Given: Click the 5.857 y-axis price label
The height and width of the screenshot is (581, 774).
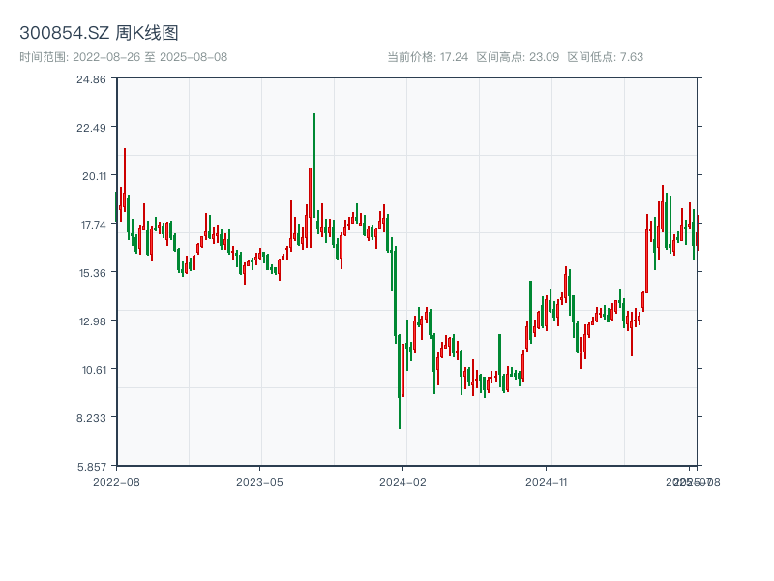Looking at the screenshot, I should (92, 467).
